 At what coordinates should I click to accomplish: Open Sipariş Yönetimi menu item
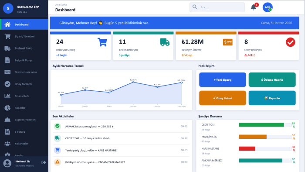(x=24, y=36)
